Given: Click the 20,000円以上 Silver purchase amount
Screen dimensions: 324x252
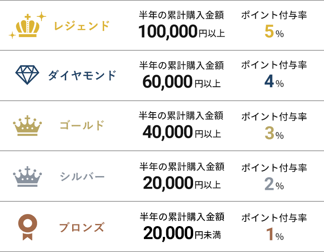Looking at the screenshot, I should tap(181, 183).
